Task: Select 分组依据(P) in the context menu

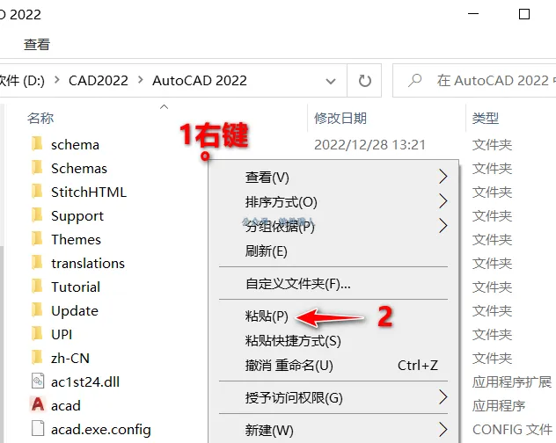Action: point(333,226)
